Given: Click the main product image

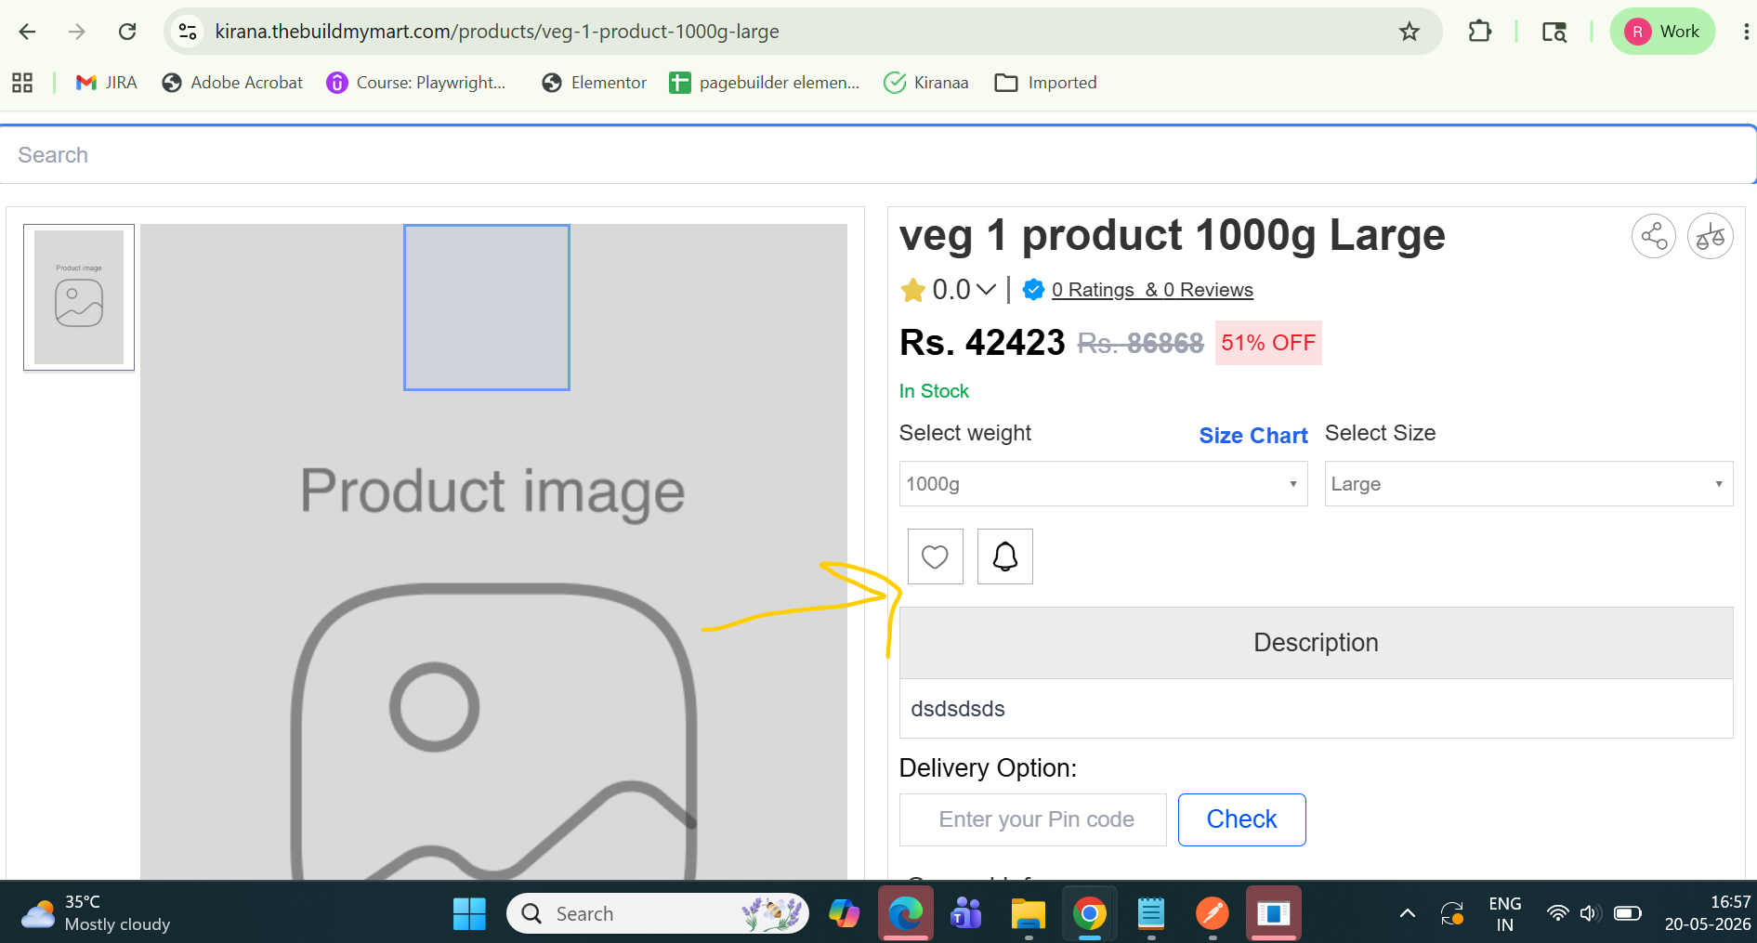Looking at the screenshot, I should pyautogui.click(x=493, y=552).
